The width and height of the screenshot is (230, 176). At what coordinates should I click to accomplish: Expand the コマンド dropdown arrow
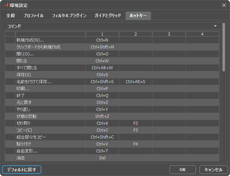click(215, 26)
